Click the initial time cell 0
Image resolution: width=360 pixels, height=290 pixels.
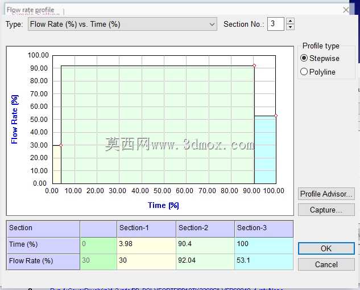tap(98, 246)
